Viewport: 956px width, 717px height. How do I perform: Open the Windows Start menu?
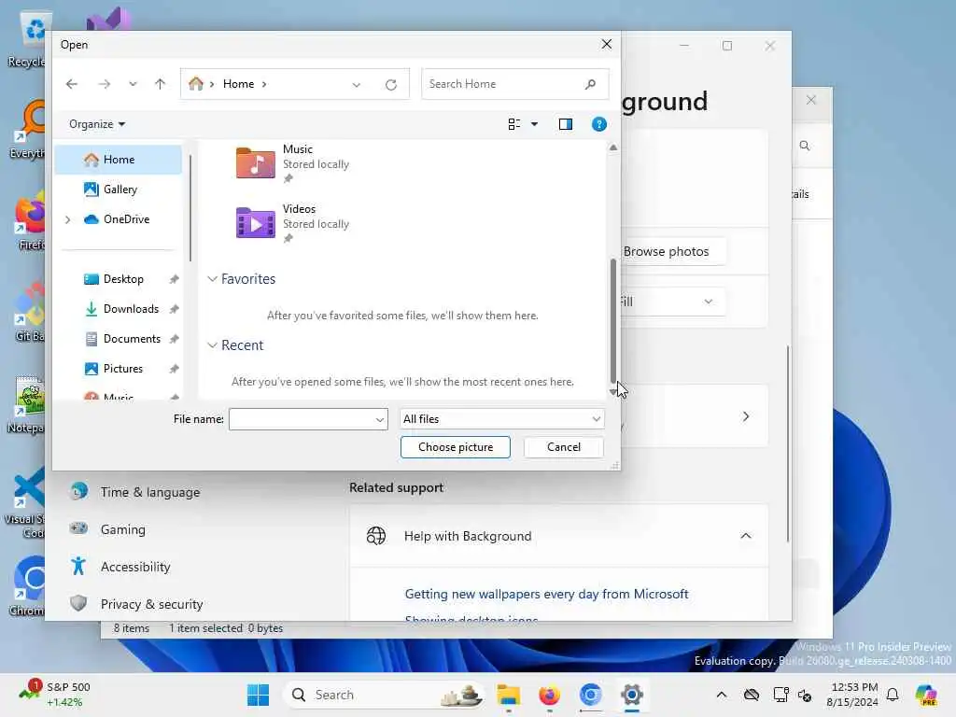tap(258, 695)
